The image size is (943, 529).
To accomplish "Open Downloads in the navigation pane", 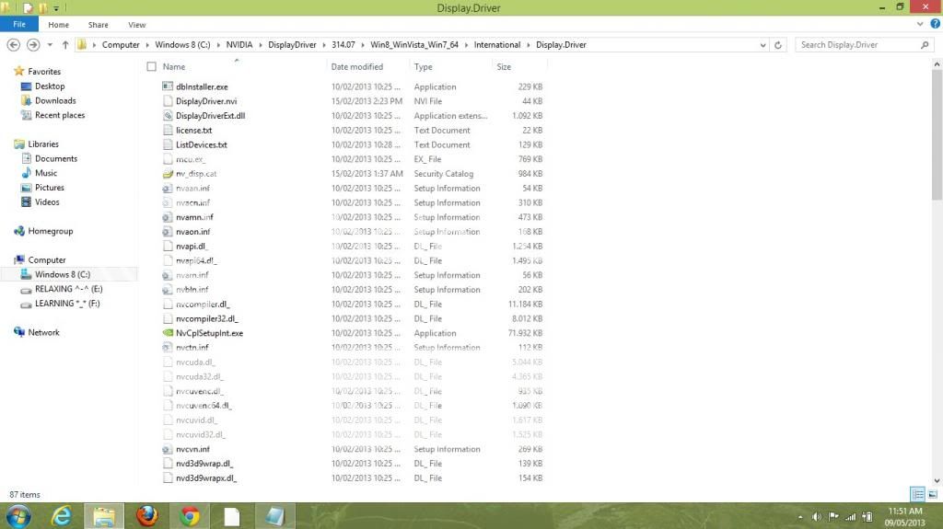I will coord(55,100).
